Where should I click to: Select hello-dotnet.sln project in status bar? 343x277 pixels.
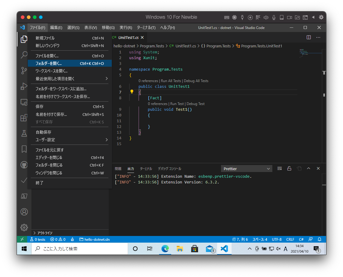pyautogui.click(x=95, y=239)
